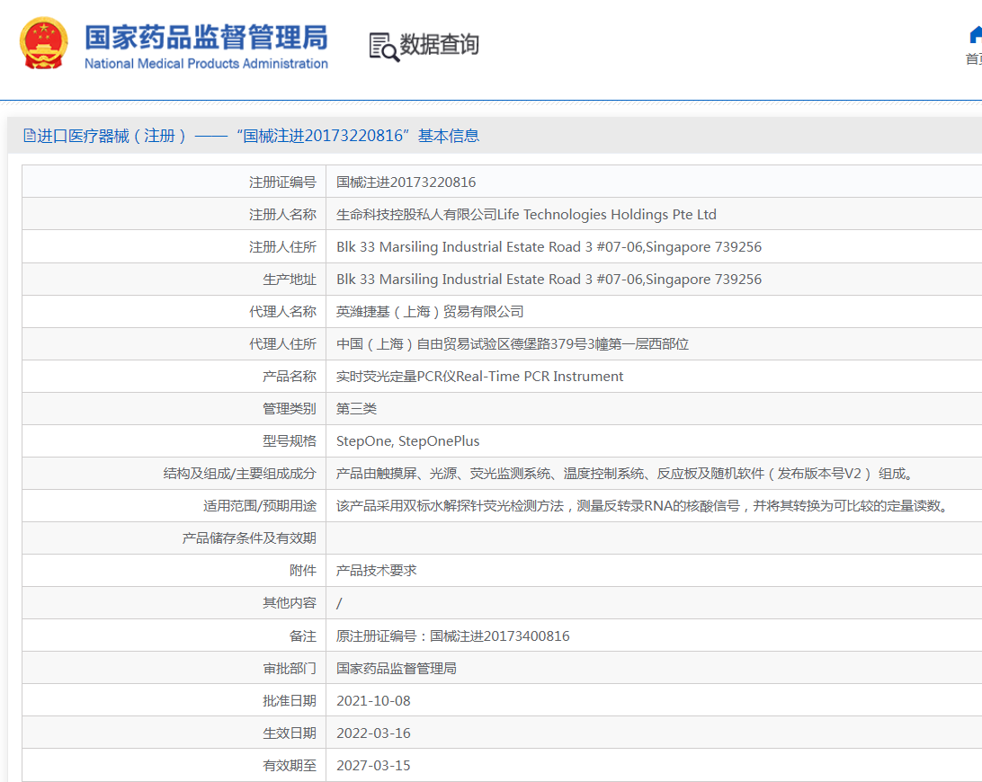
Task: Click the 产品由触摸屏 composition description
Action: [x=626, y=474]
